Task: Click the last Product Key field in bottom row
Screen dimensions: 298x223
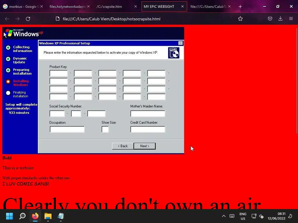Action: (156, 97)
